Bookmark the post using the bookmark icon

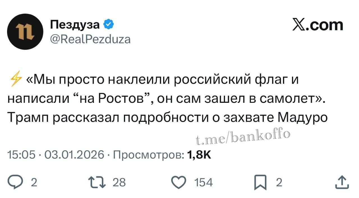coord(260,182)
